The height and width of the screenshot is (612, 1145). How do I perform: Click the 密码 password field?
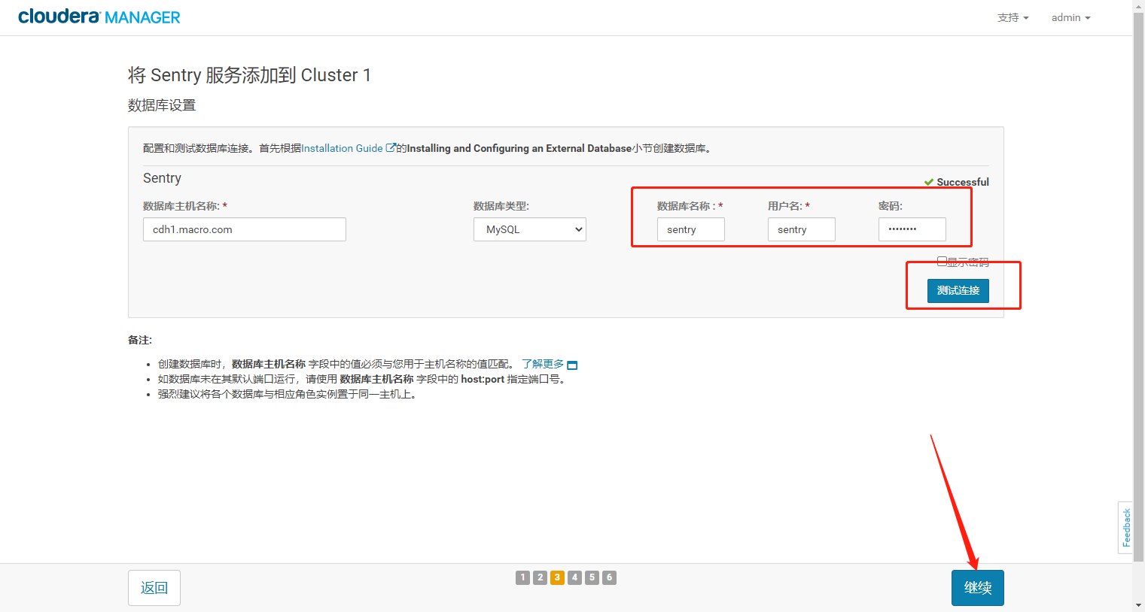[912, 229]
